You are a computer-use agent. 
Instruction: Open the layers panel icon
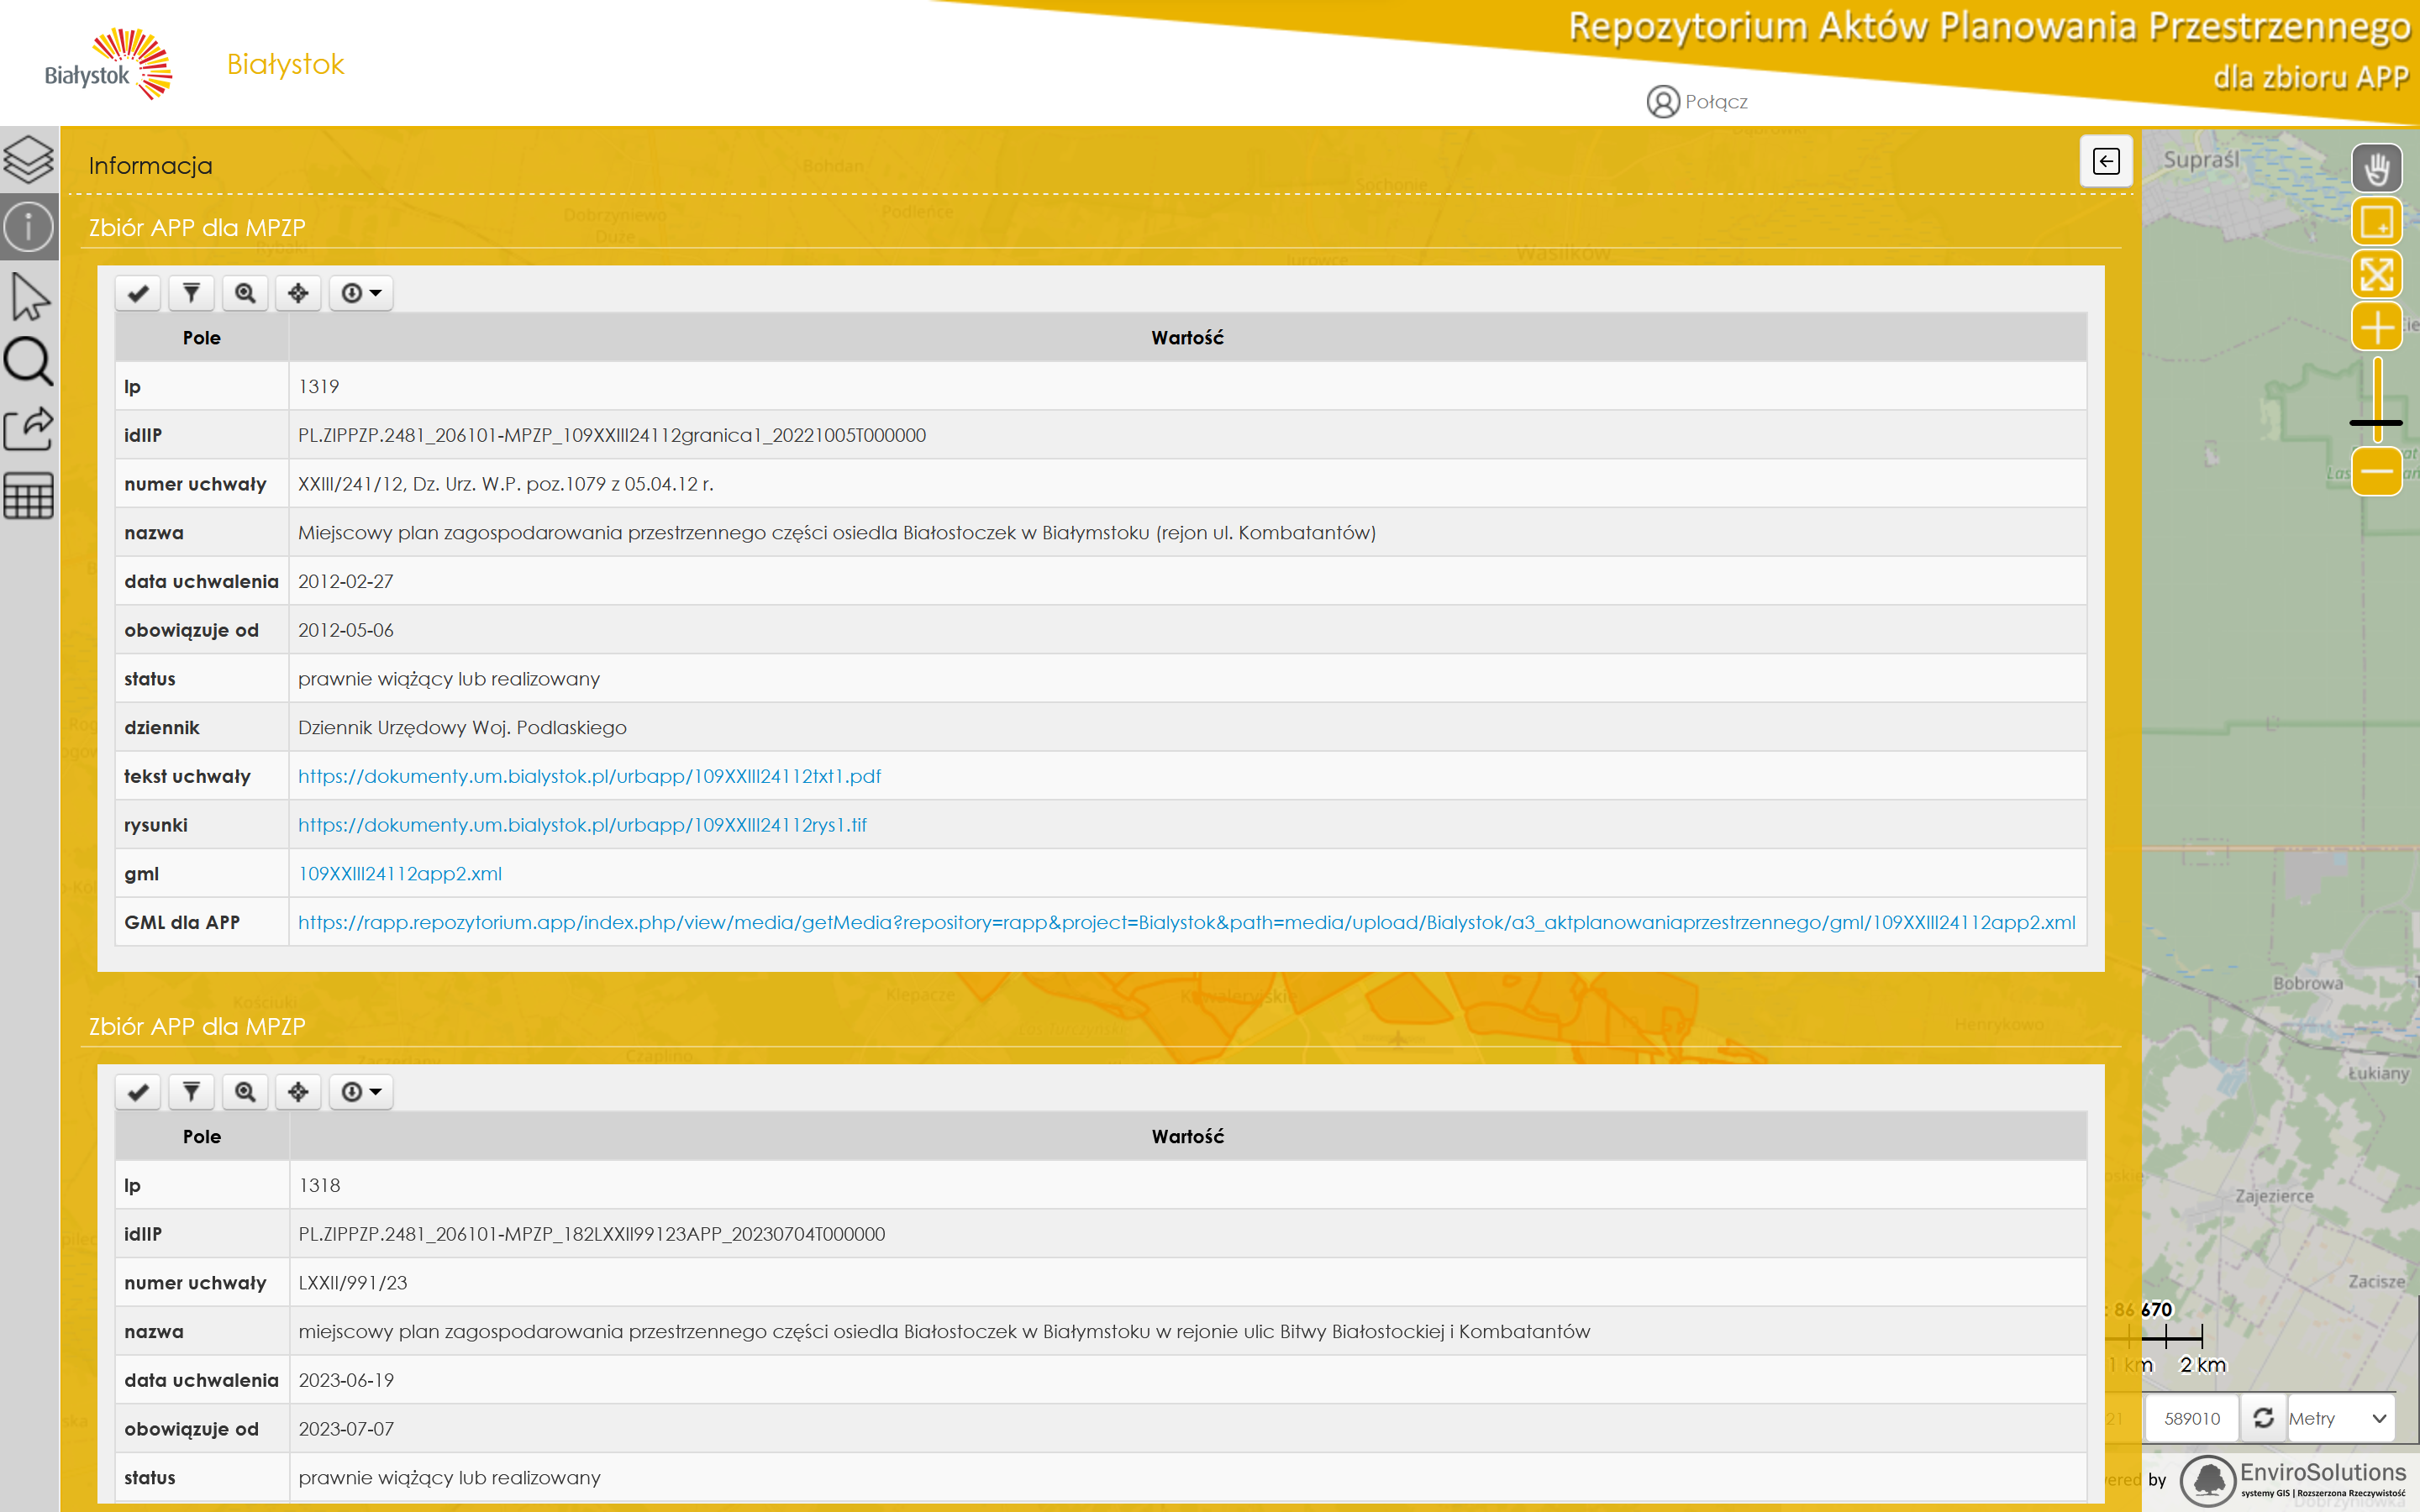tap(29, 159)
